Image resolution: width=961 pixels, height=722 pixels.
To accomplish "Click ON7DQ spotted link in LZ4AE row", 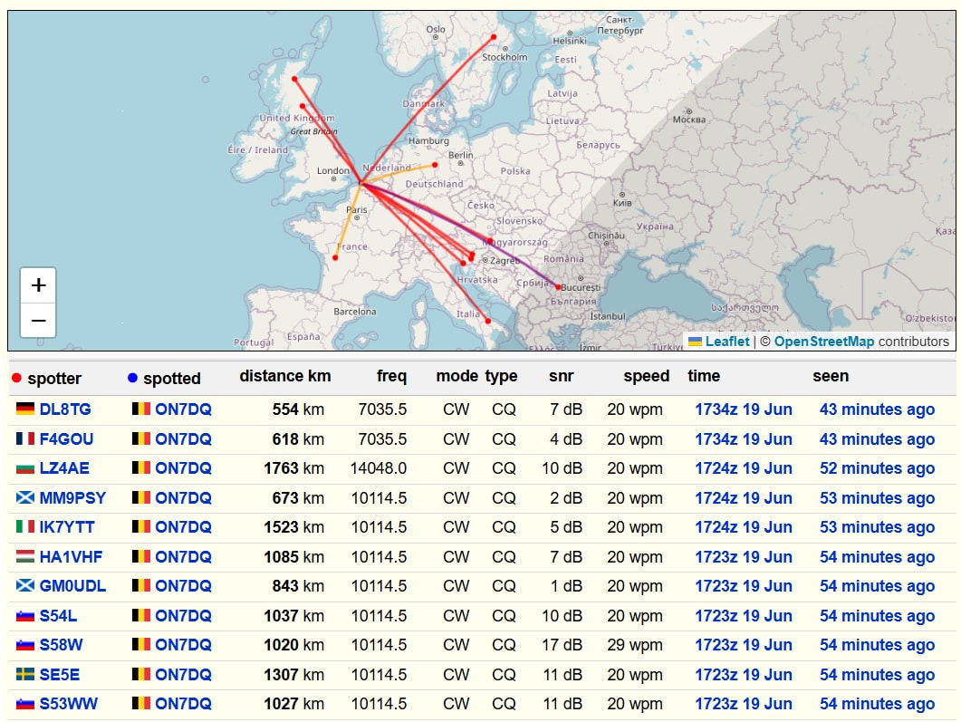I will coord(183,468).
